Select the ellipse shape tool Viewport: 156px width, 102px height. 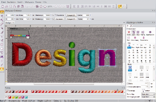(2, 48)
